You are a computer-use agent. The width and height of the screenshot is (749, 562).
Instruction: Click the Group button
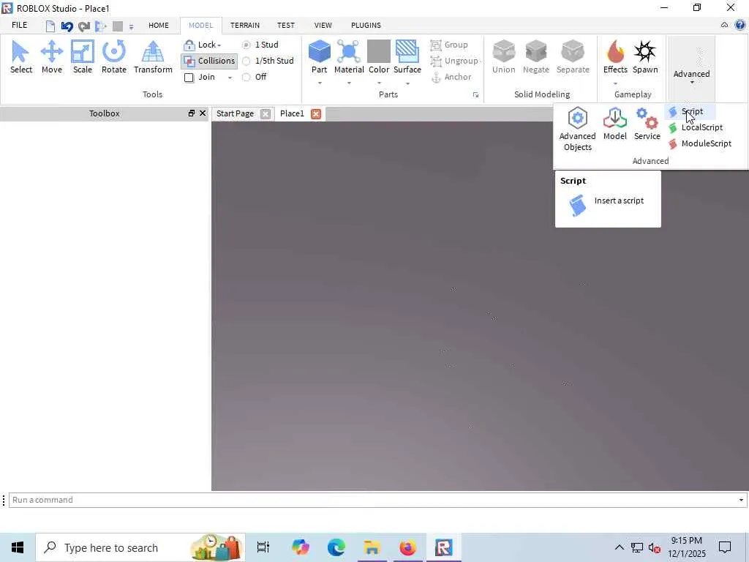[449, 45]
